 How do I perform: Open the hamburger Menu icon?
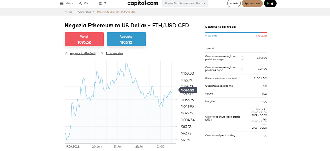click(x=62, y=3)
